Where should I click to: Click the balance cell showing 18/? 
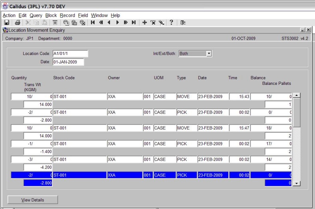tap(271, 128)
